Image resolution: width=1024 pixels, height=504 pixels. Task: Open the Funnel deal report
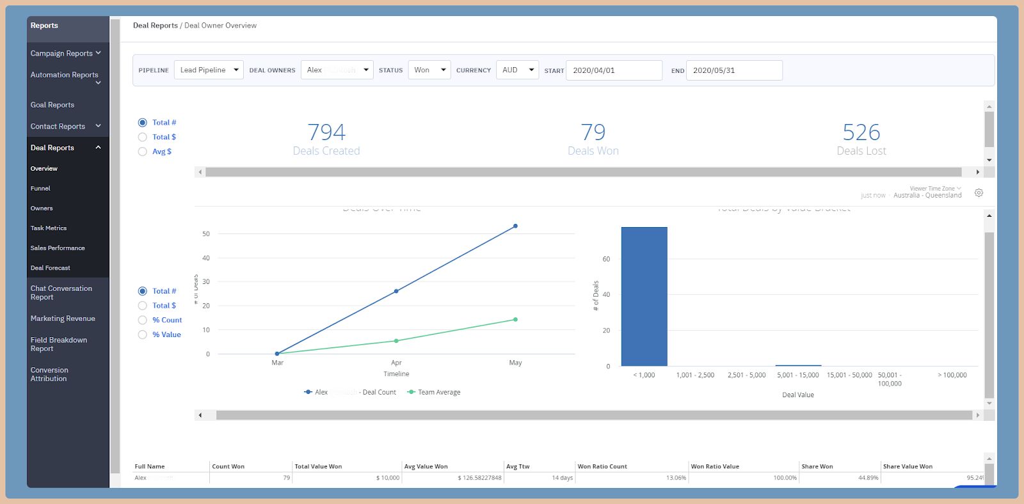[x=40, y=188]
